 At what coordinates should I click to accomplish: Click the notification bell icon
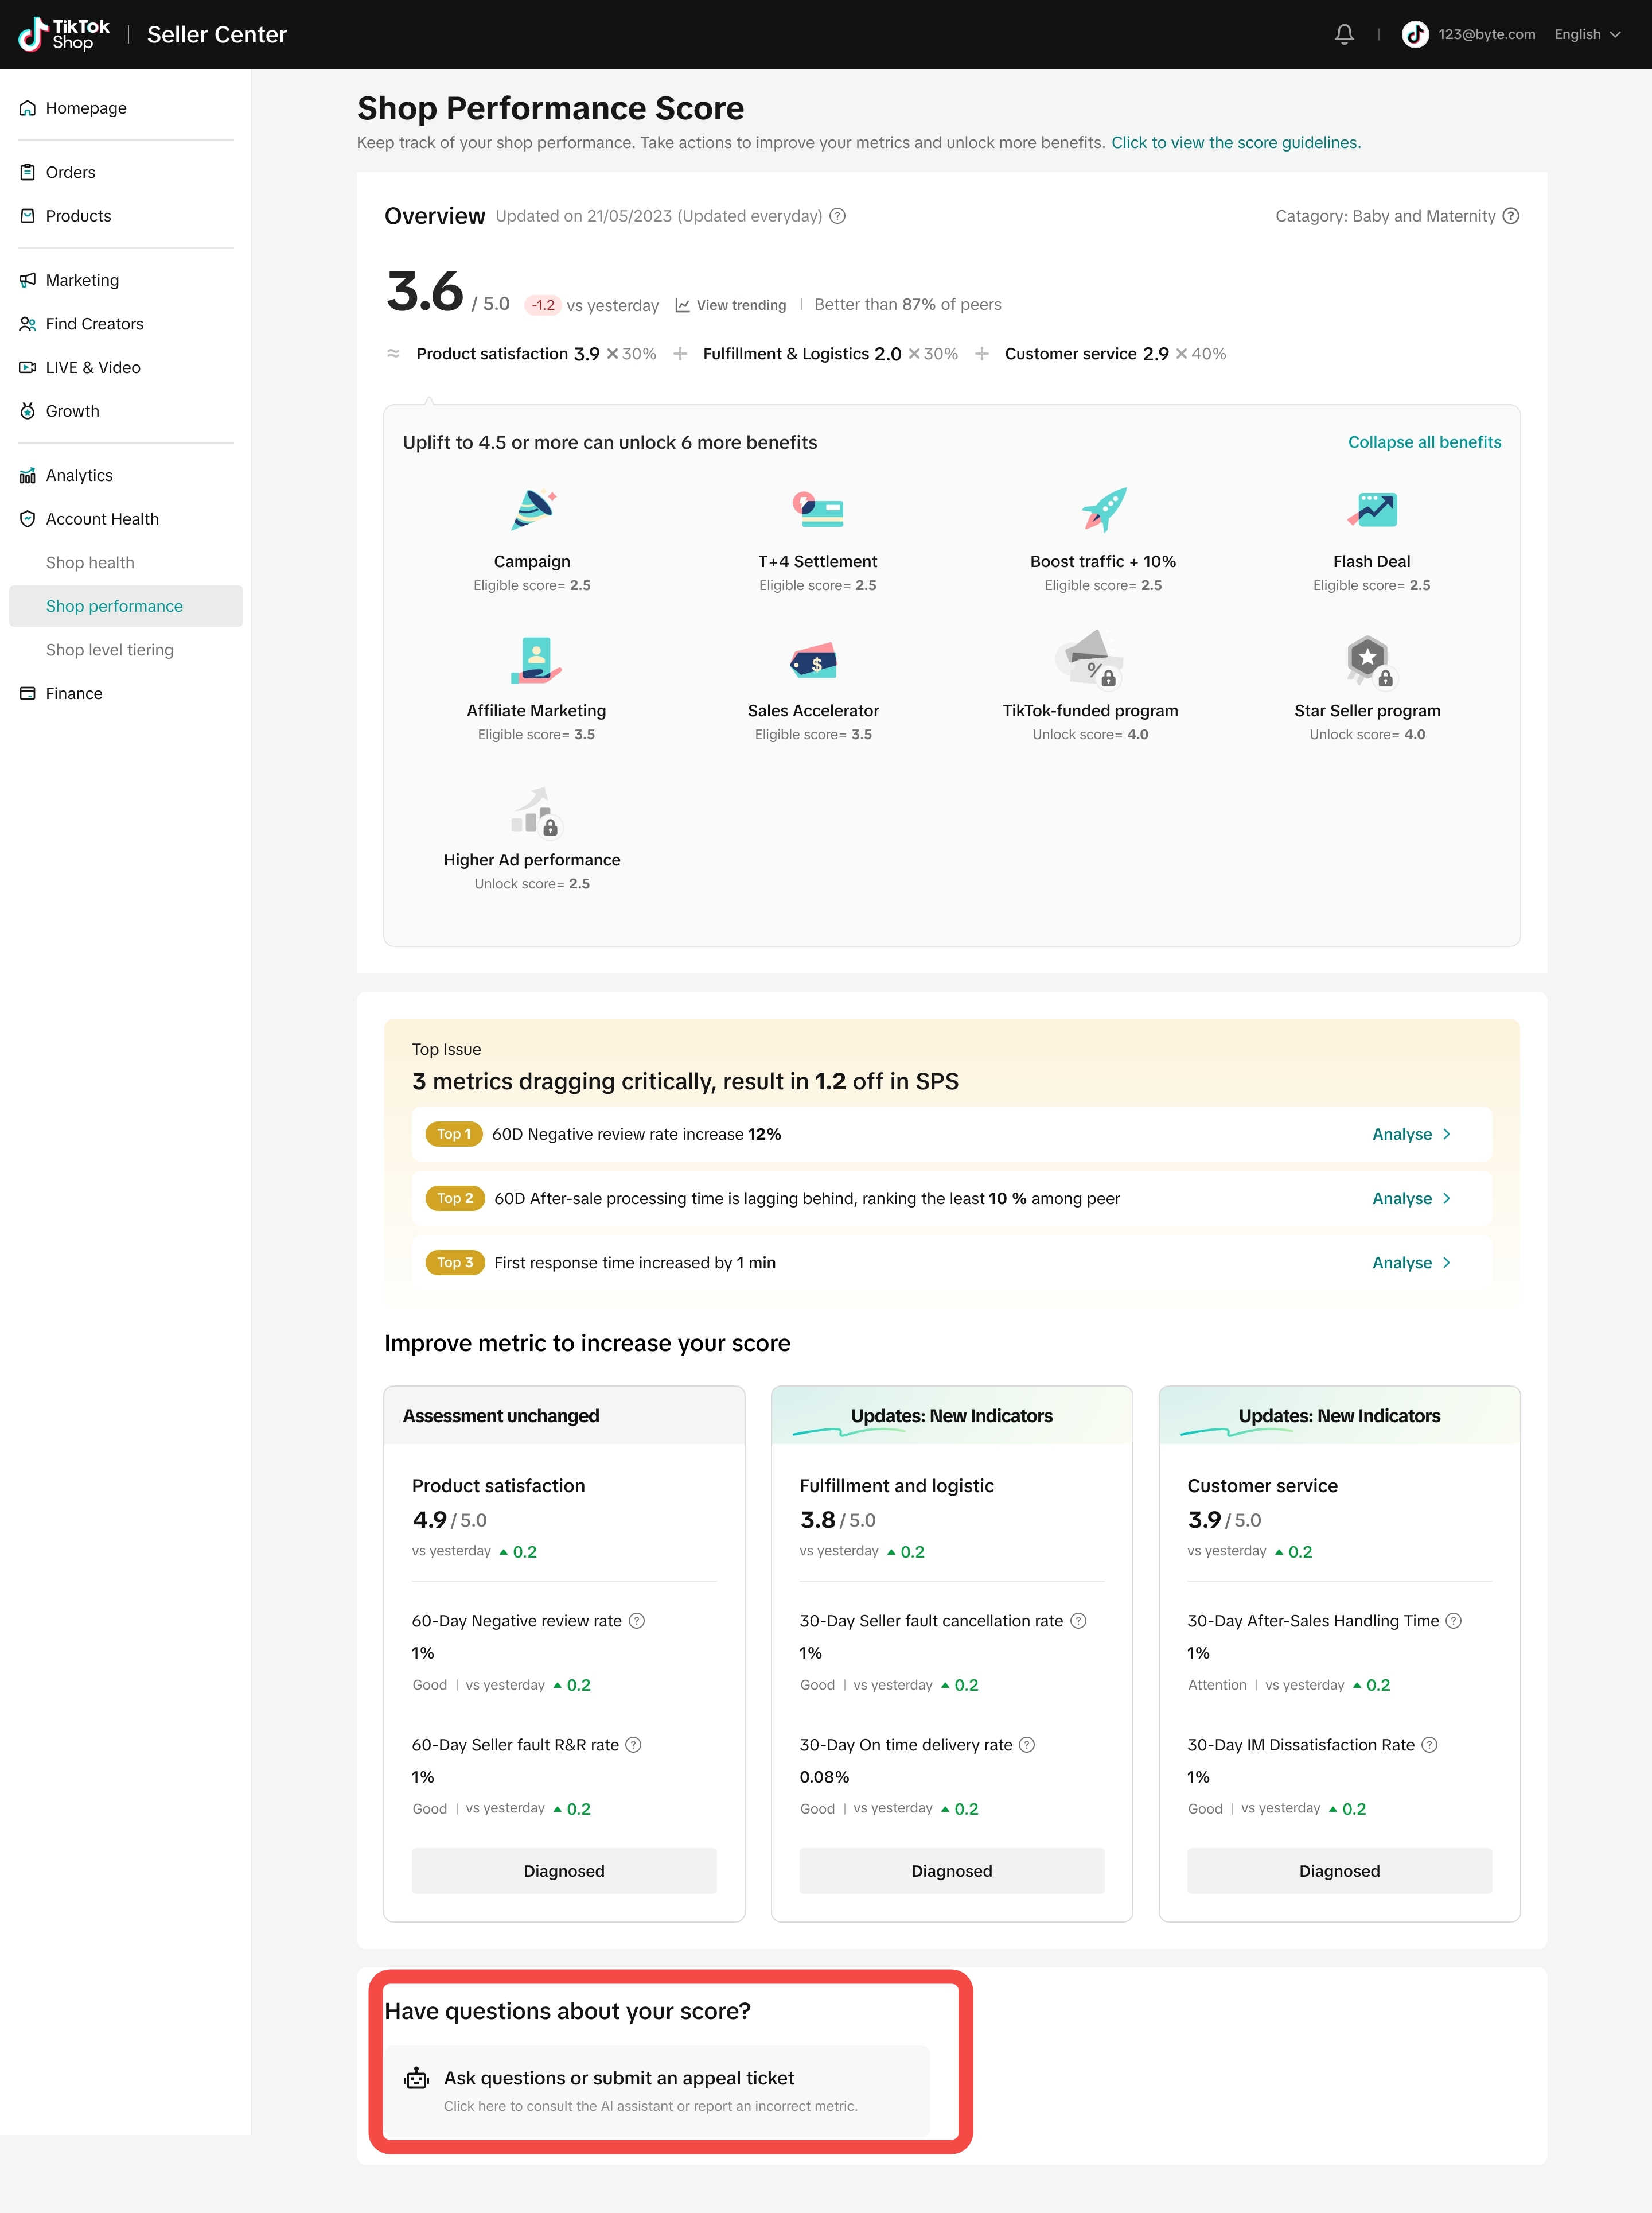(1344, 34)
